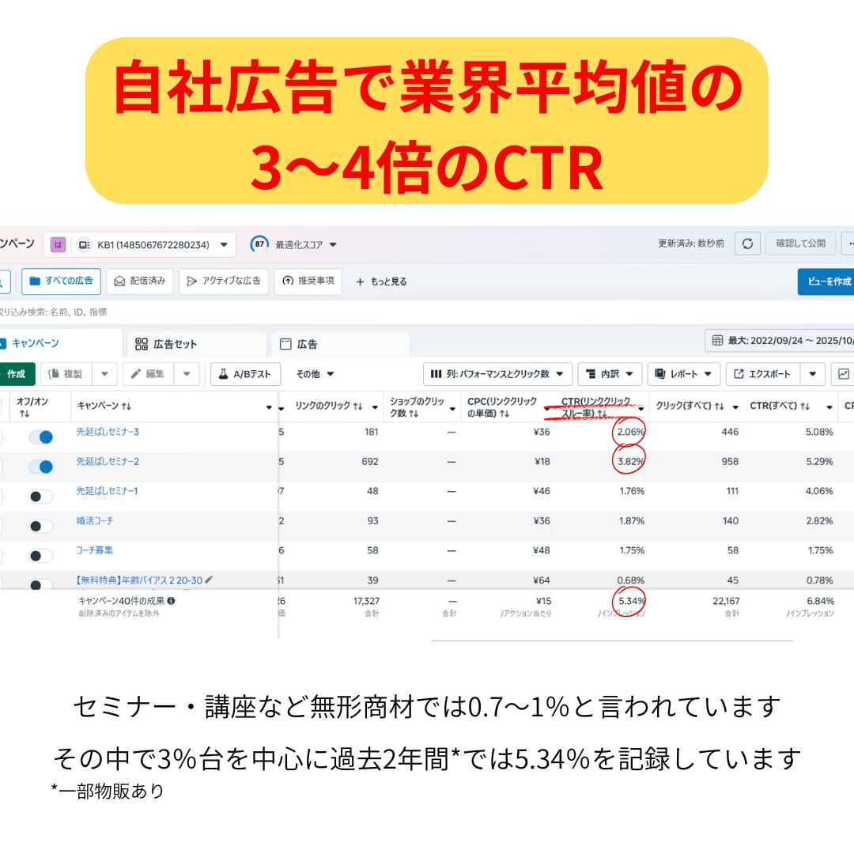
Task: Turn on 婚活コーチ campaign toggle
Action: click(41, 526)
